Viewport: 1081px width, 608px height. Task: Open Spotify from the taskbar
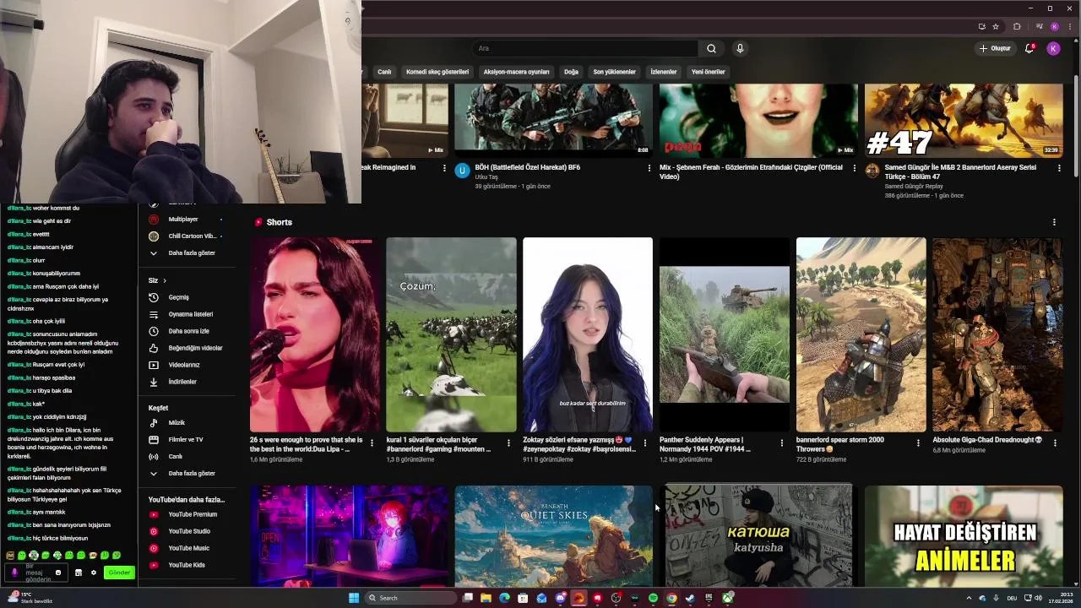tap(653, 598)
